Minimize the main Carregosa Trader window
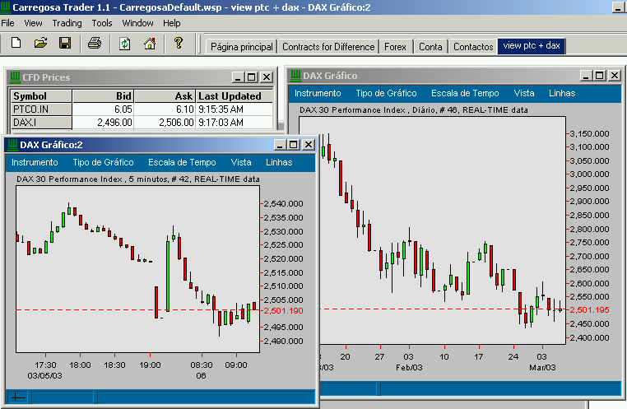The image size is (627, 409). click(617, 7)
